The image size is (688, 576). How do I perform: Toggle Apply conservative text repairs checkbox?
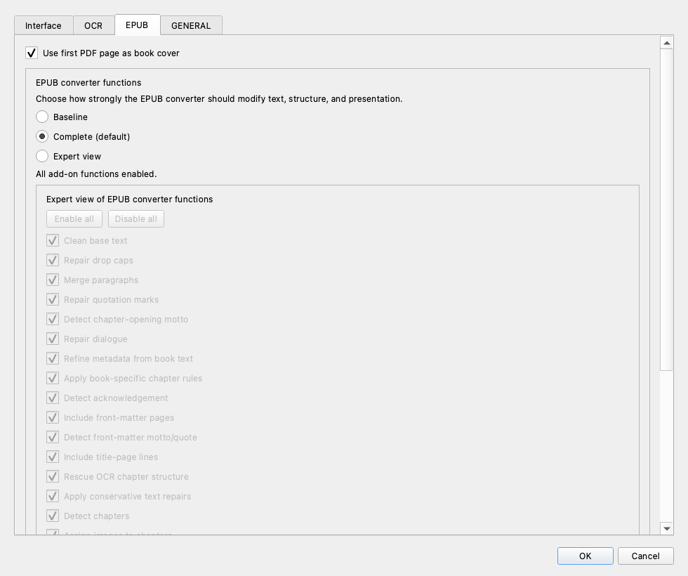(53, 497)
